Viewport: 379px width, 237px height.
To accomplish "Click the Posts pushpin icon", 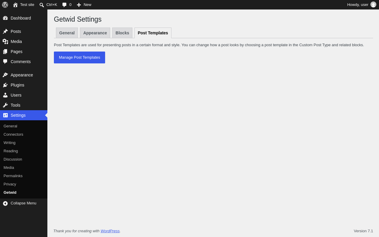I will [x=5, y=31].
